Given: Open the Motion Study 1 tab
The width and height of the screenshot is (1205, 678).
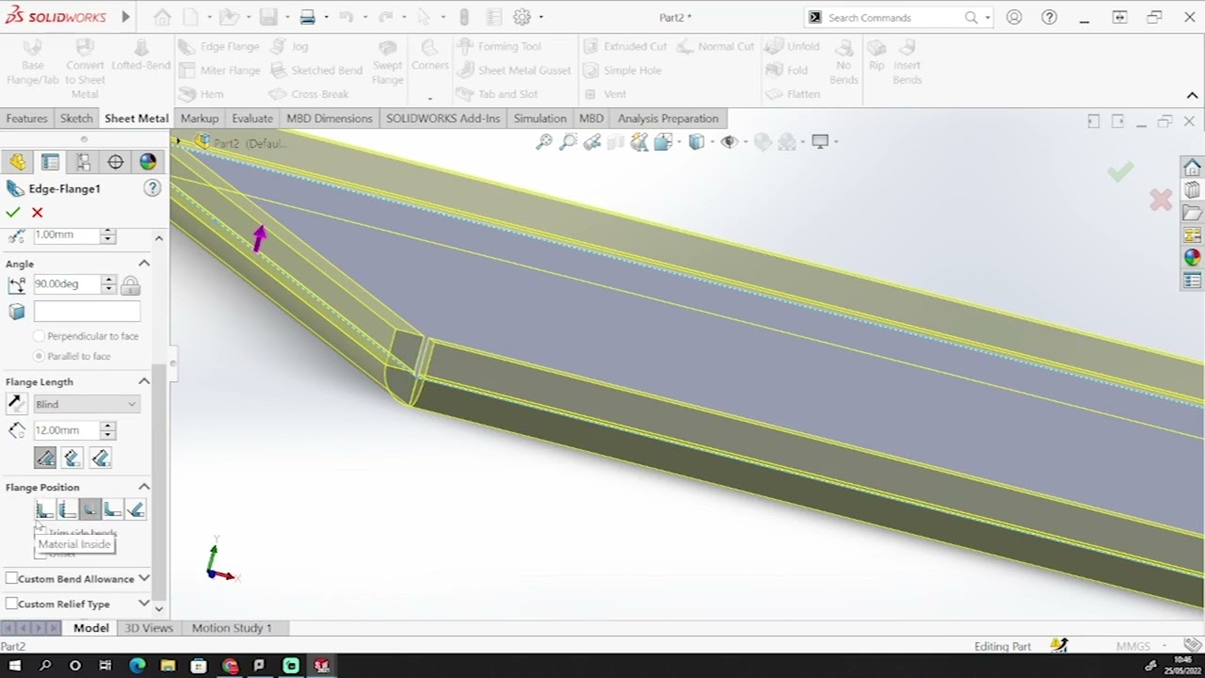Looking at the screenshot, I should coord(232,628).
